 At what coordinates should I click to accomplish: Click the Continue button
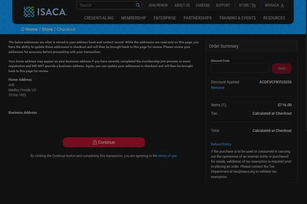pos(104,142)
